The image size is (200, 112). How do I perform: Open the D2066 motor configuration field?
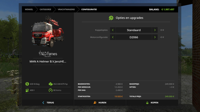(x=134, y=37)
